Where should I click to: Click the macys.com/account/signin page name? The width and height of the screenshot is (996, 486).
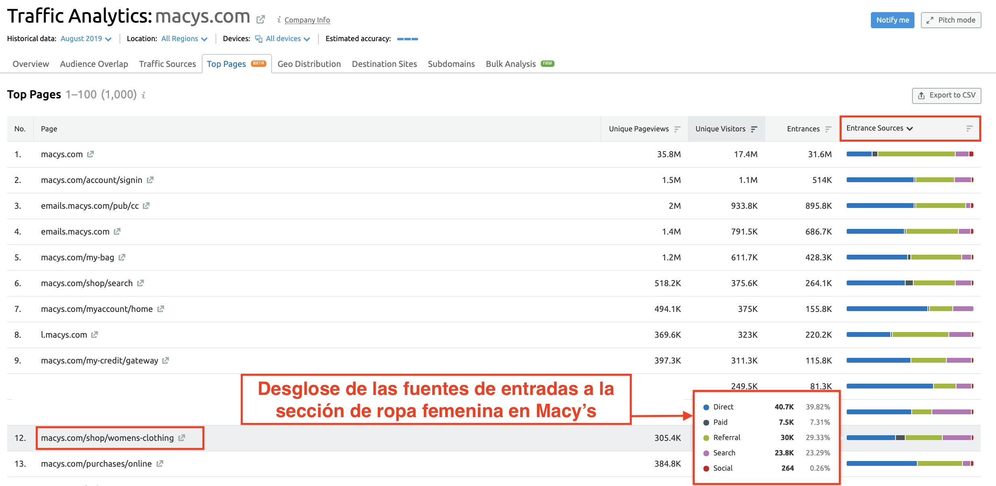(x=92, y=180)
